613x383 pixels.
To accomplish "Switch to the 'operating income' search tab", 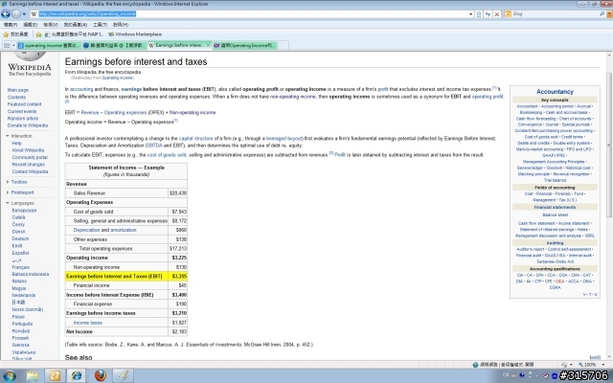I will click(49, 46).
